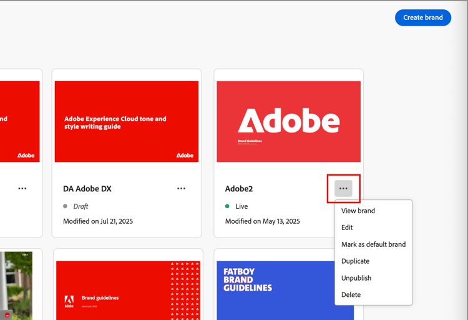The width and height of the screenshot is (468, 320).
Task: Click the Create brand button
Action: 423,17
